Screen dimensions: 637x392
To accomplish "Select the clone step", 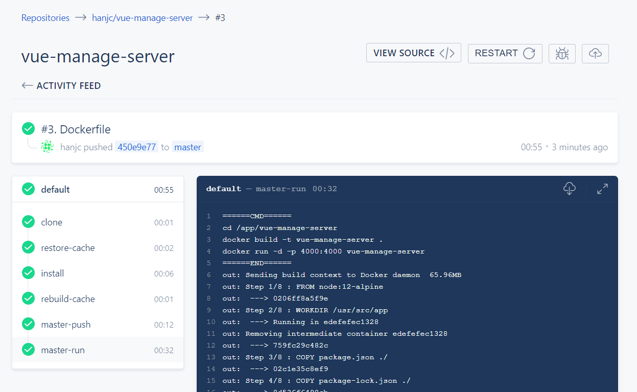I will (x=98, y=222).
